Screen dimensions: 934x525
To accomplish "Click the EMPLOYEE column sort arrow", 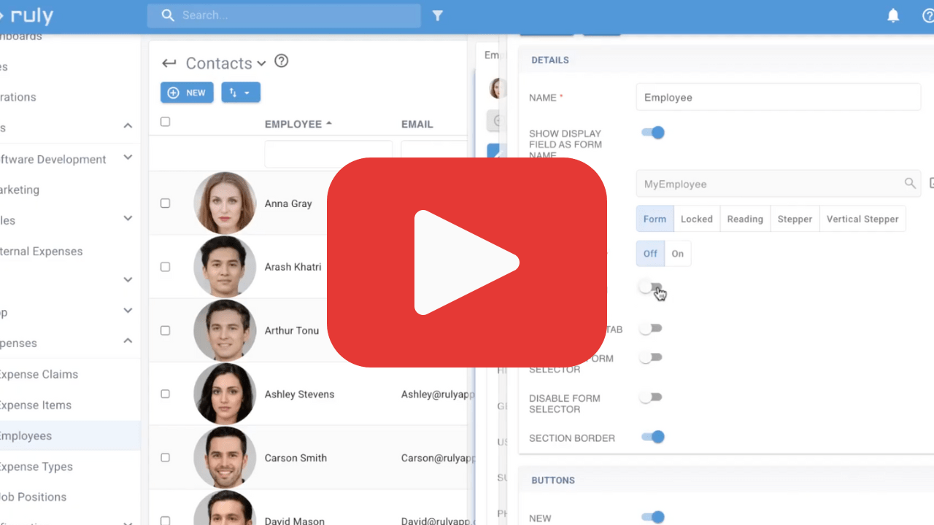I will (329, 124).
